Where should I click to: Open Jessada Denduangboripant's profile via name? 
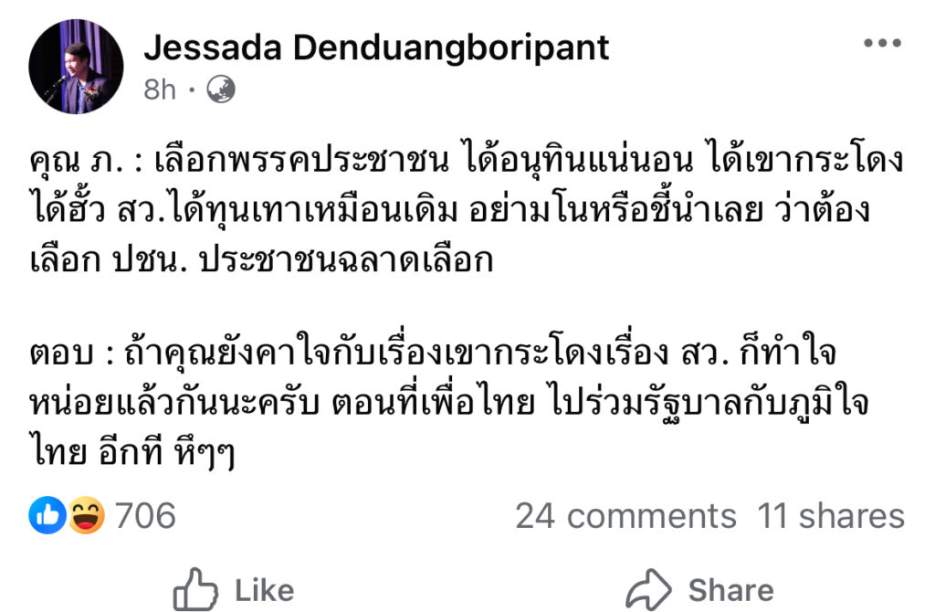(376, 47)
